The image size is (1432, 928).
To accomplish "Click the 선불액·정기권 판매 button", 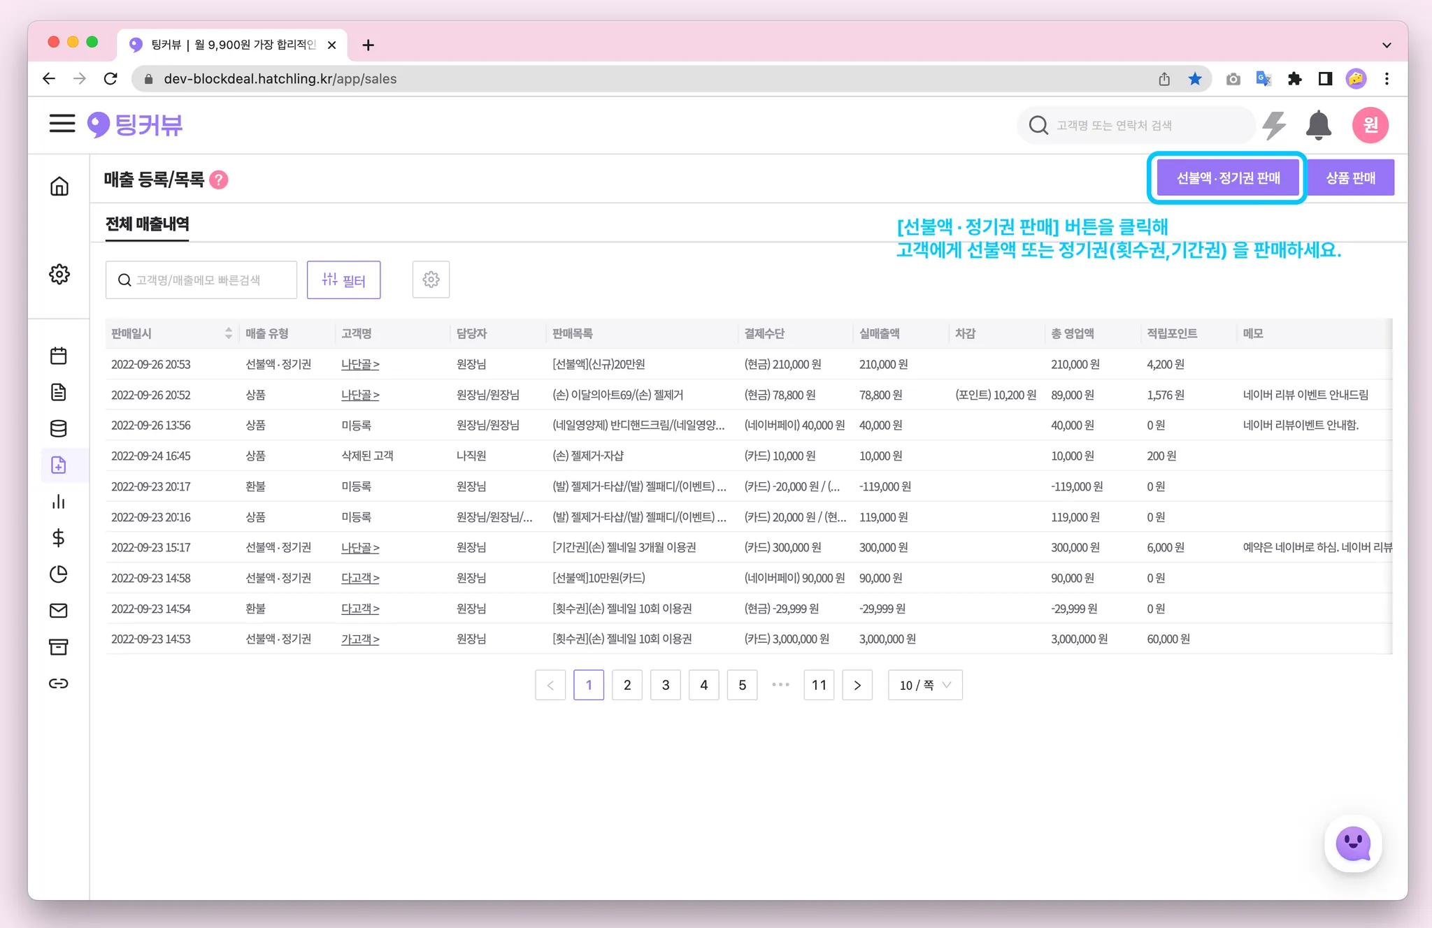I will coord(1227,178).
